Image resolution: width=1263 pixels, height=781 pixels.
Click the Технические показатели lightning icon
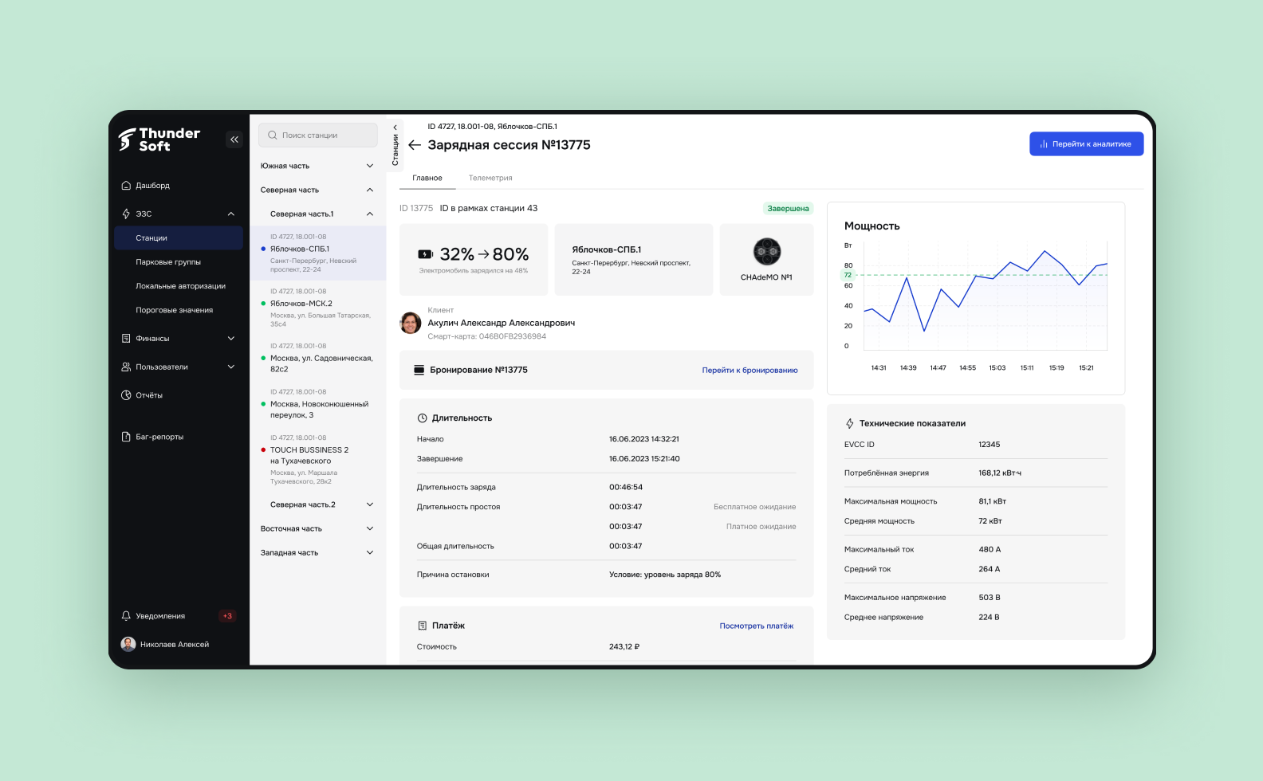tap(850, 423)
